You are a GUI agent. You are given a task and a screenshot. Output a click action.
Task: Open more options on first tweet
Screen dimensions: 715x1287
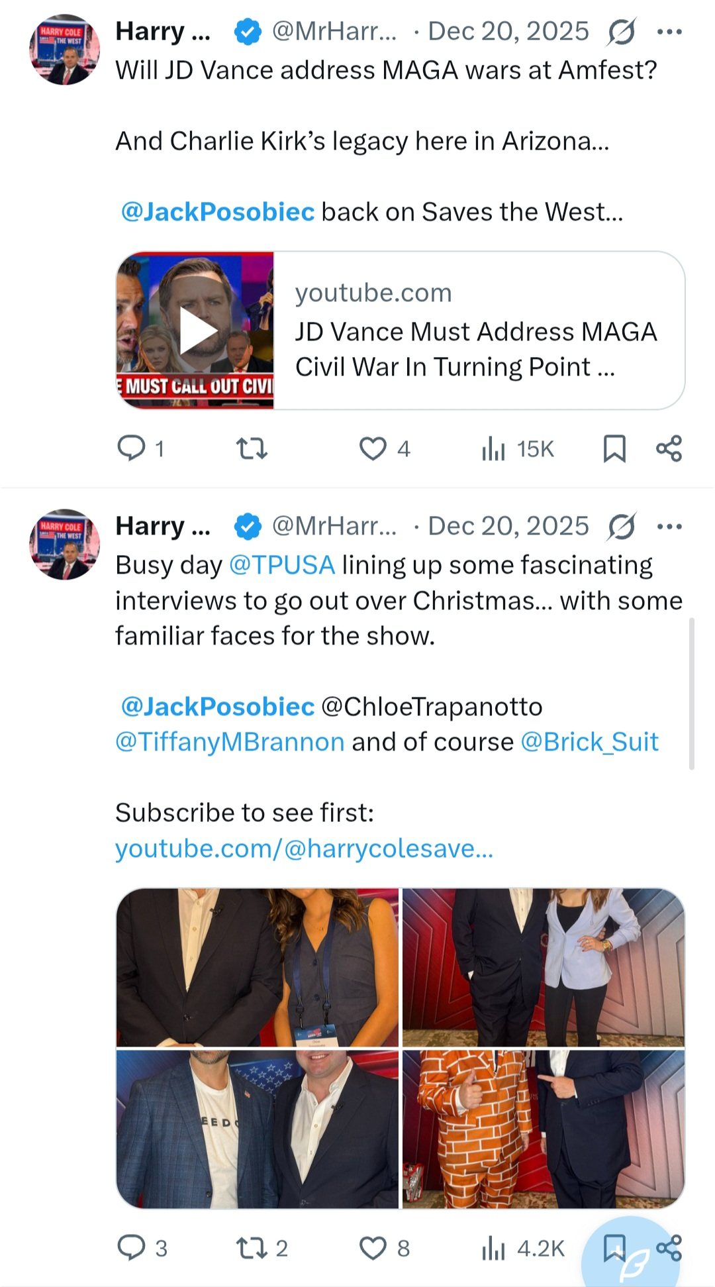[x=669, y=31]
